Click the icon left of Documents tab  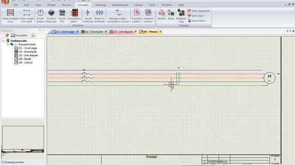7,35
